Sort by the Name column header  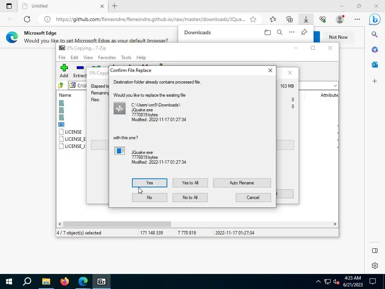[65, 95]
